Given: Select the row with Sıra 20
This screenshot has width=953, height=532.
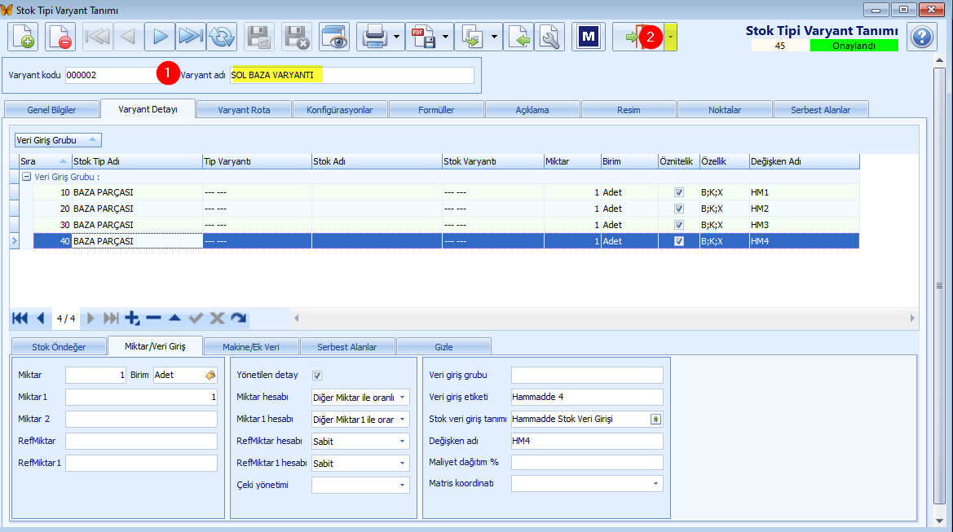Looking at the screenshot, I should [446, 209].
